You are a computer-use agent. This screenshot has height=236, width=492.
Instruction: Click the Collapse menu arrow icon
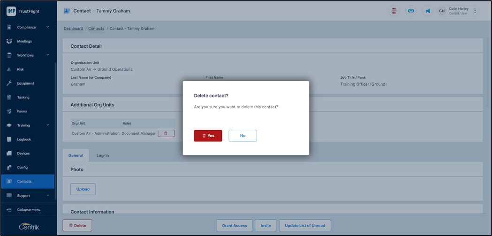click(9, 210)
